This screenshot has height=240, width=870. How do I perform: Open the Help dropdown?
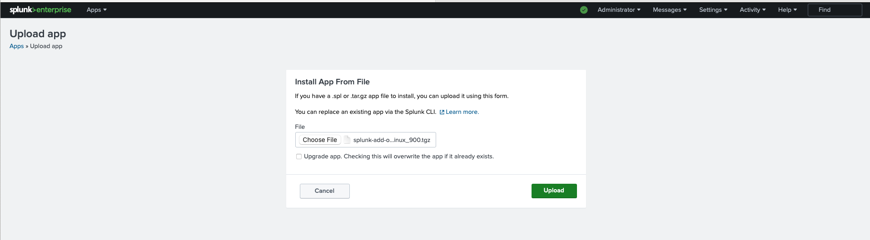pyautogui.click(x=787, y=10)
